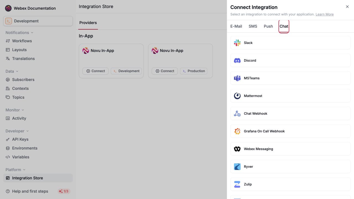Select the Slack integration row
Image resolution: width=354 pixels, height=199 pixels.
pos(290,43)
